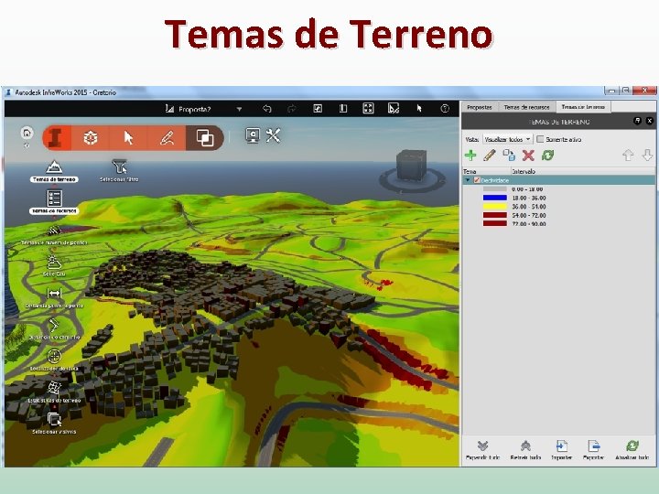Move theme up with arrow
This screenshot has height=494, width=659.
628,156
